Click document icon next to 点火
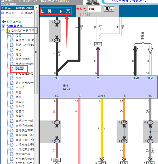Image resolution: width=158 pixels, height=164 pixels. (12, 50)
